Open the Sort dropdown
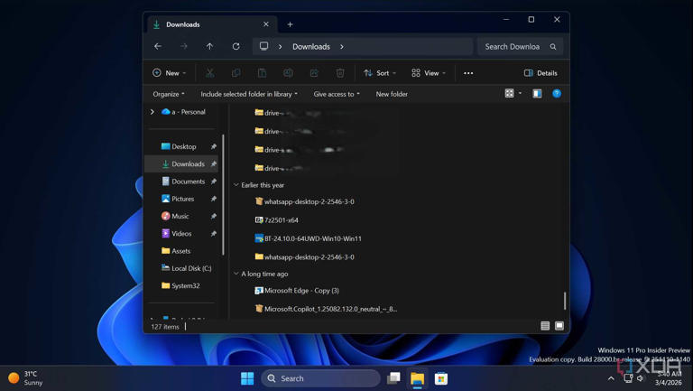The image size is (693, 391). (x=380, y=73)
